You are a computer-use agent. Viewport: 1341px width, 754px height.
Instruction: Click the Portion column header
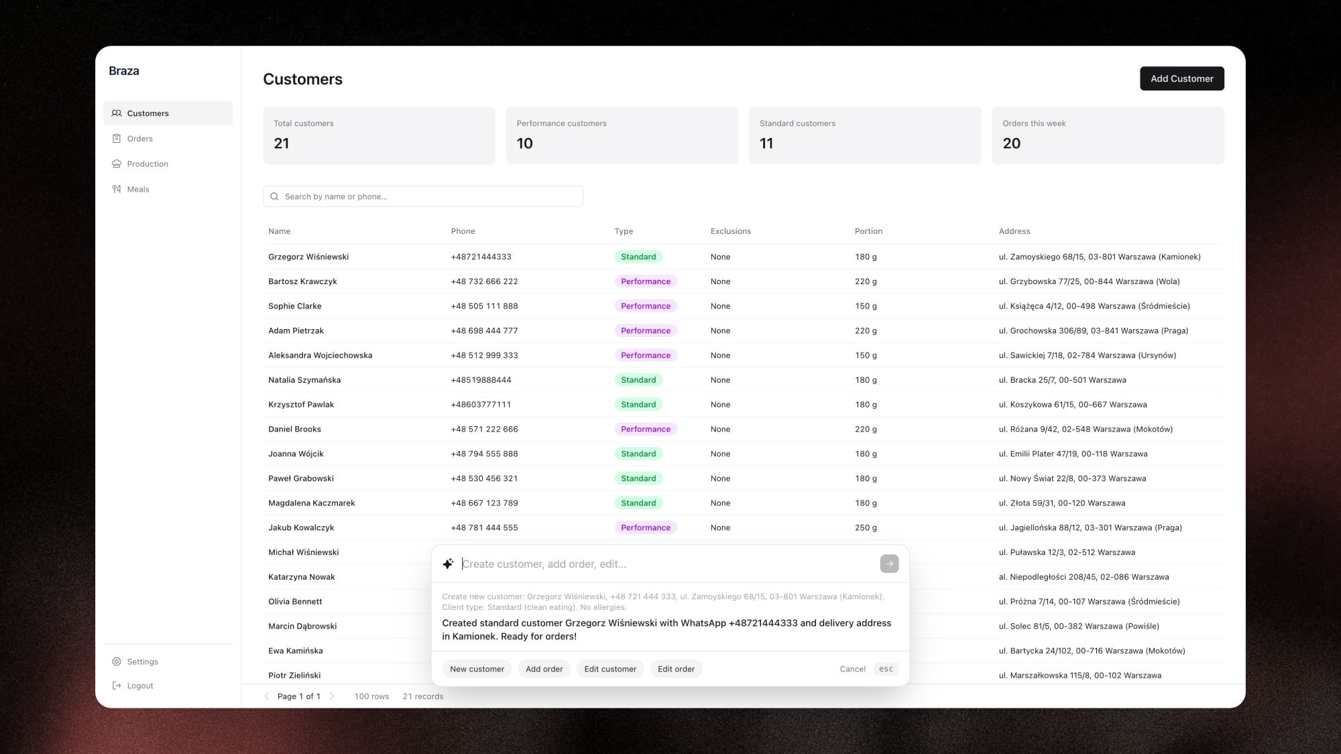tap(868, 231)
